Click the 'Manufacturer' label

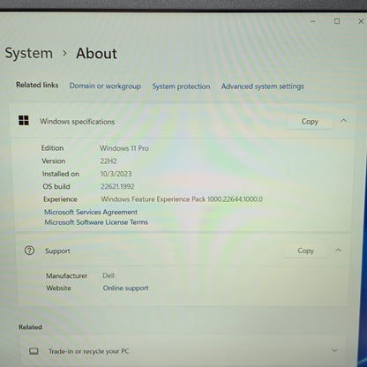67,276
